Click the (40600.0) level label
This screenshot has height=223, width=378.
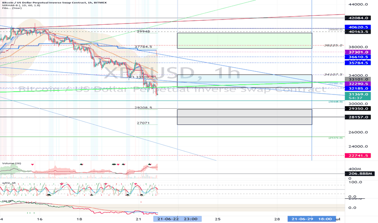click(335, 30)
